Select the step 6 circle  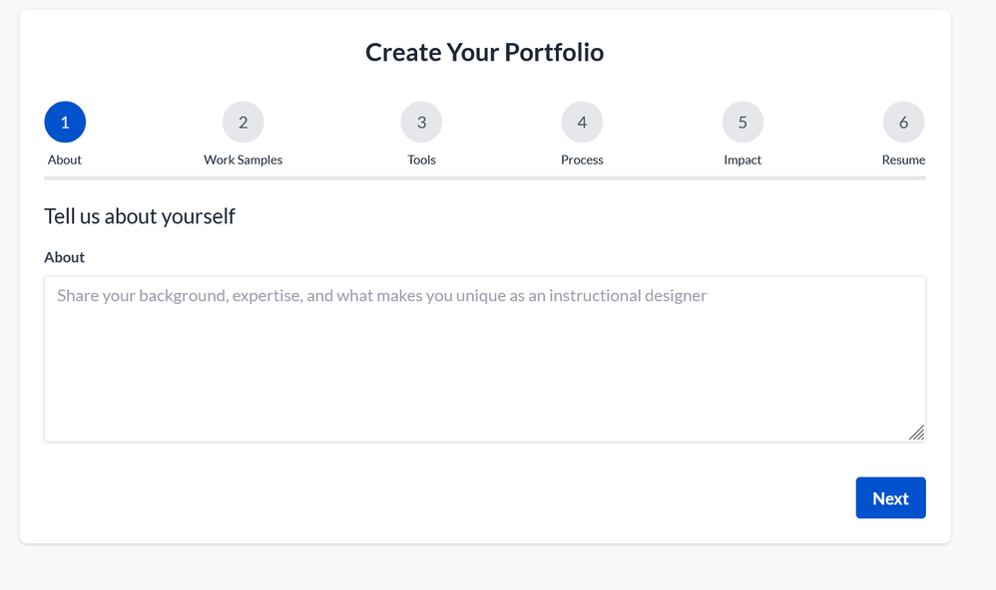pyautogui.click(x=903, y=123)
